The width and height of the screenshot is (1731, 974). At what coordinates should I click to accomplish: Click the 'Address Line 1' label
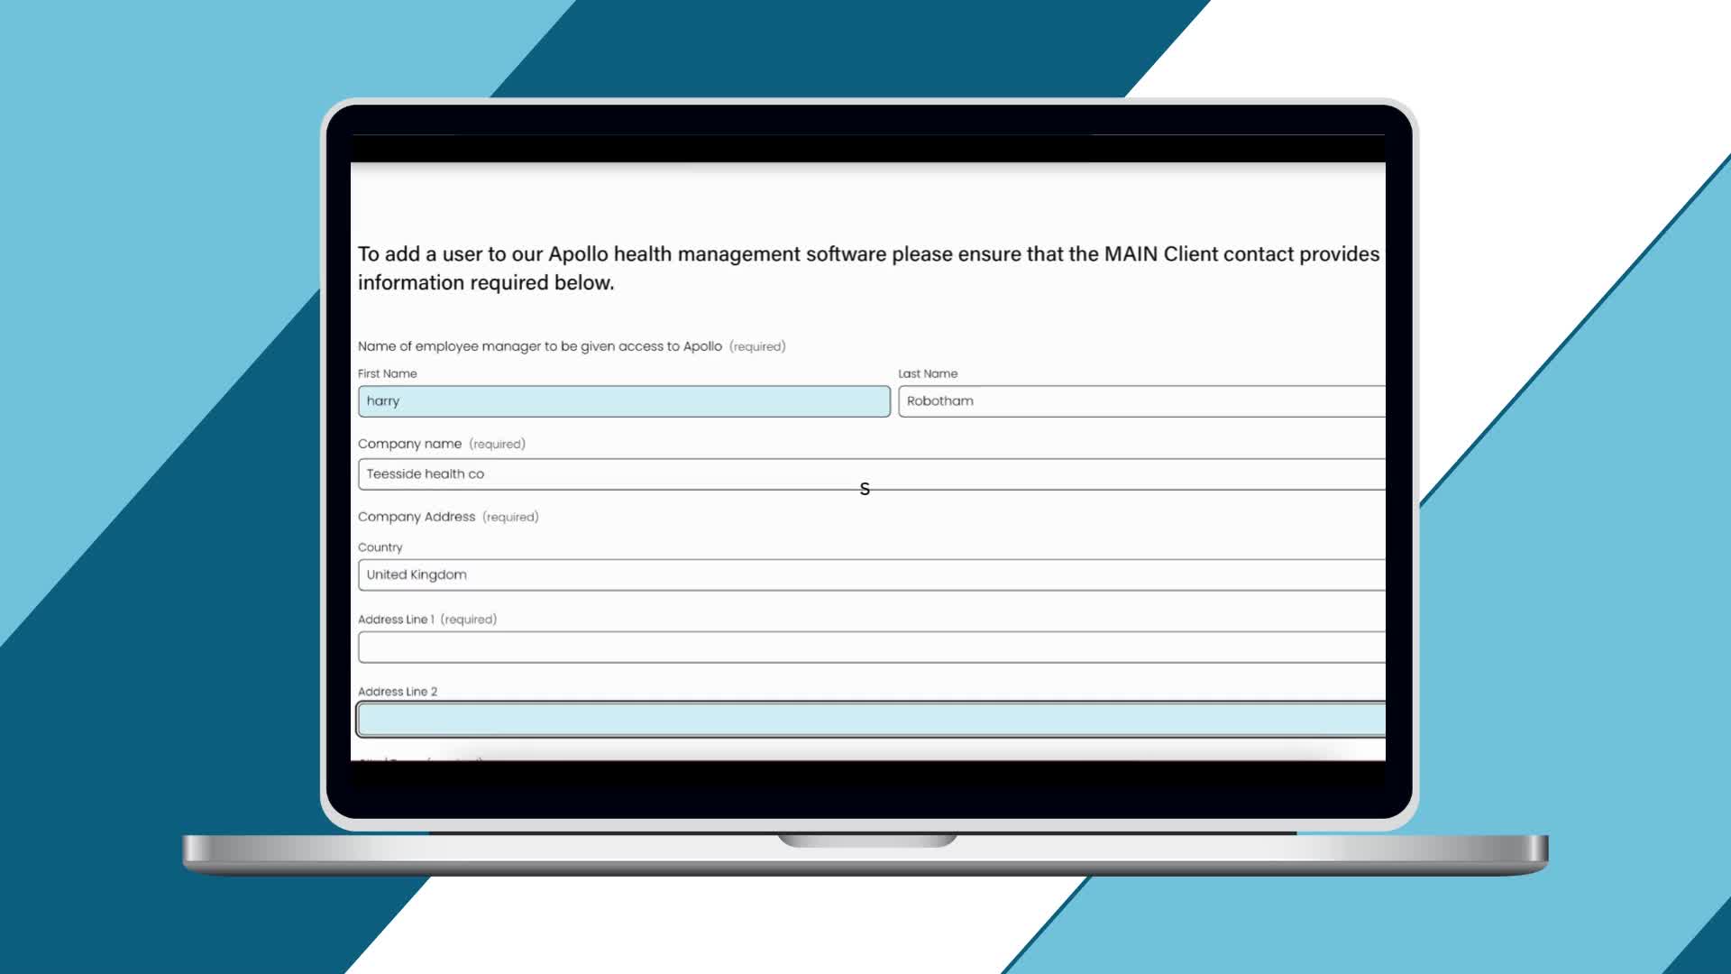point(396,620)
